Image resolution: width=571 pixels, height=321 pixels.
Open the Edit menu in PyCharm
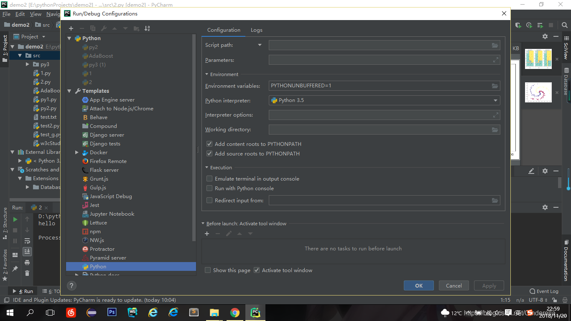[20, 14]
